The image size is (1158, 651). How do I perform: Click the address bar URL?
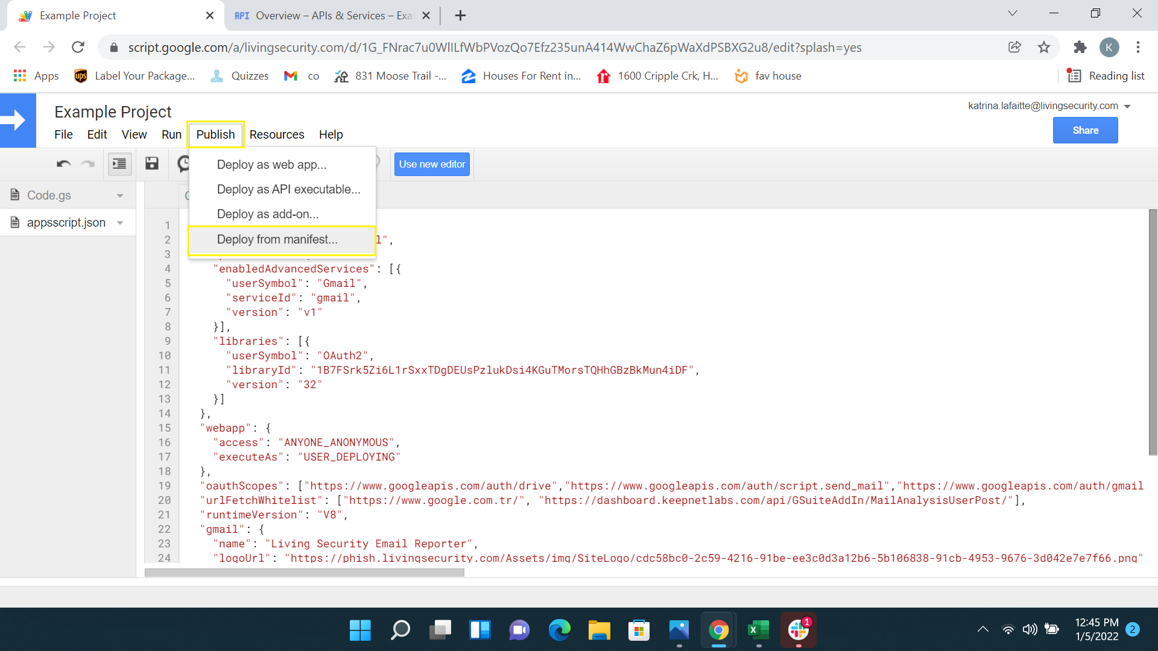[495, 47]
